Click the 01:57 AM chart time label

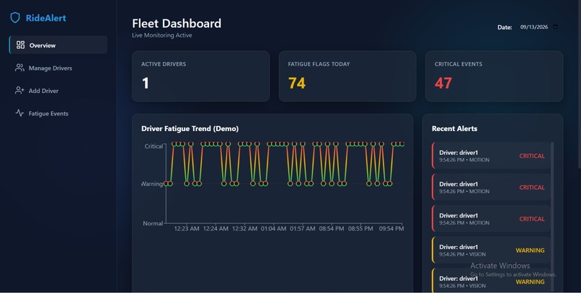coord(302,229)
